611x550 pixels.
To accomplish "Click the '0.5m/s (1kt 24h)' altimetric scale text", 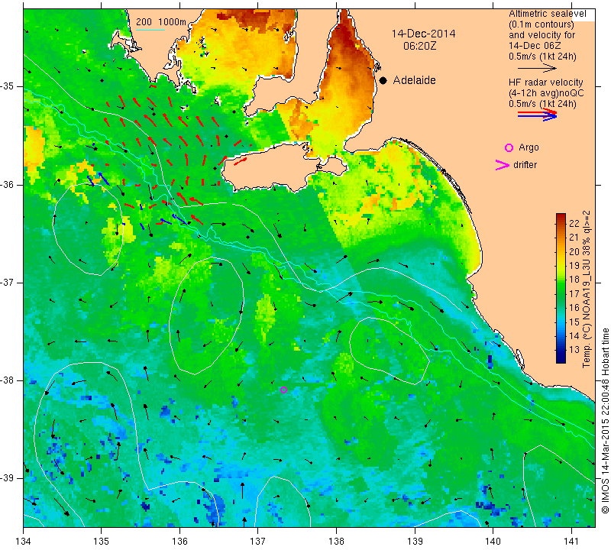I will (542, 57).
